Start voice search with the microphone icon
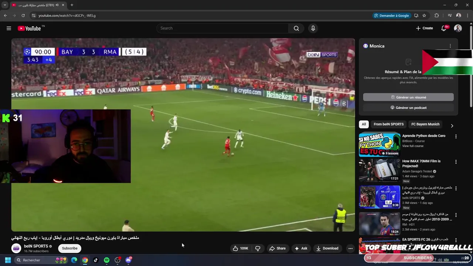This screenshot has height=266, width=473. pos(313,28)
